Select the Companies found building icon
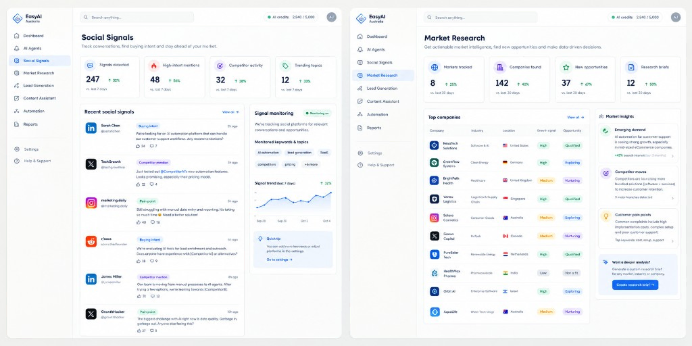692x346 pixels. click(500, 67)
